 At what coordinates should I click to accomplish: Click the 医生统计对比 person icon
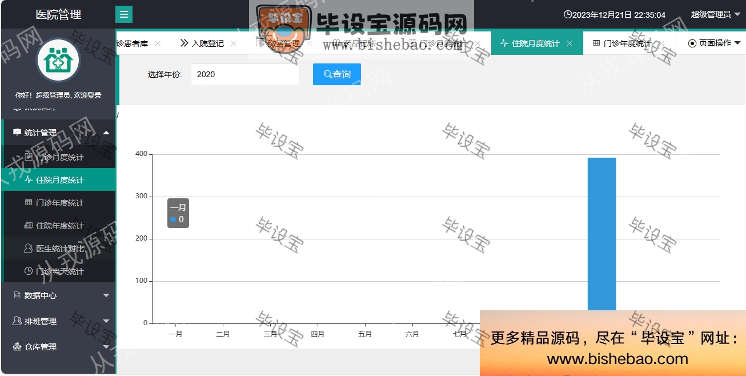[x=29, y=249]
